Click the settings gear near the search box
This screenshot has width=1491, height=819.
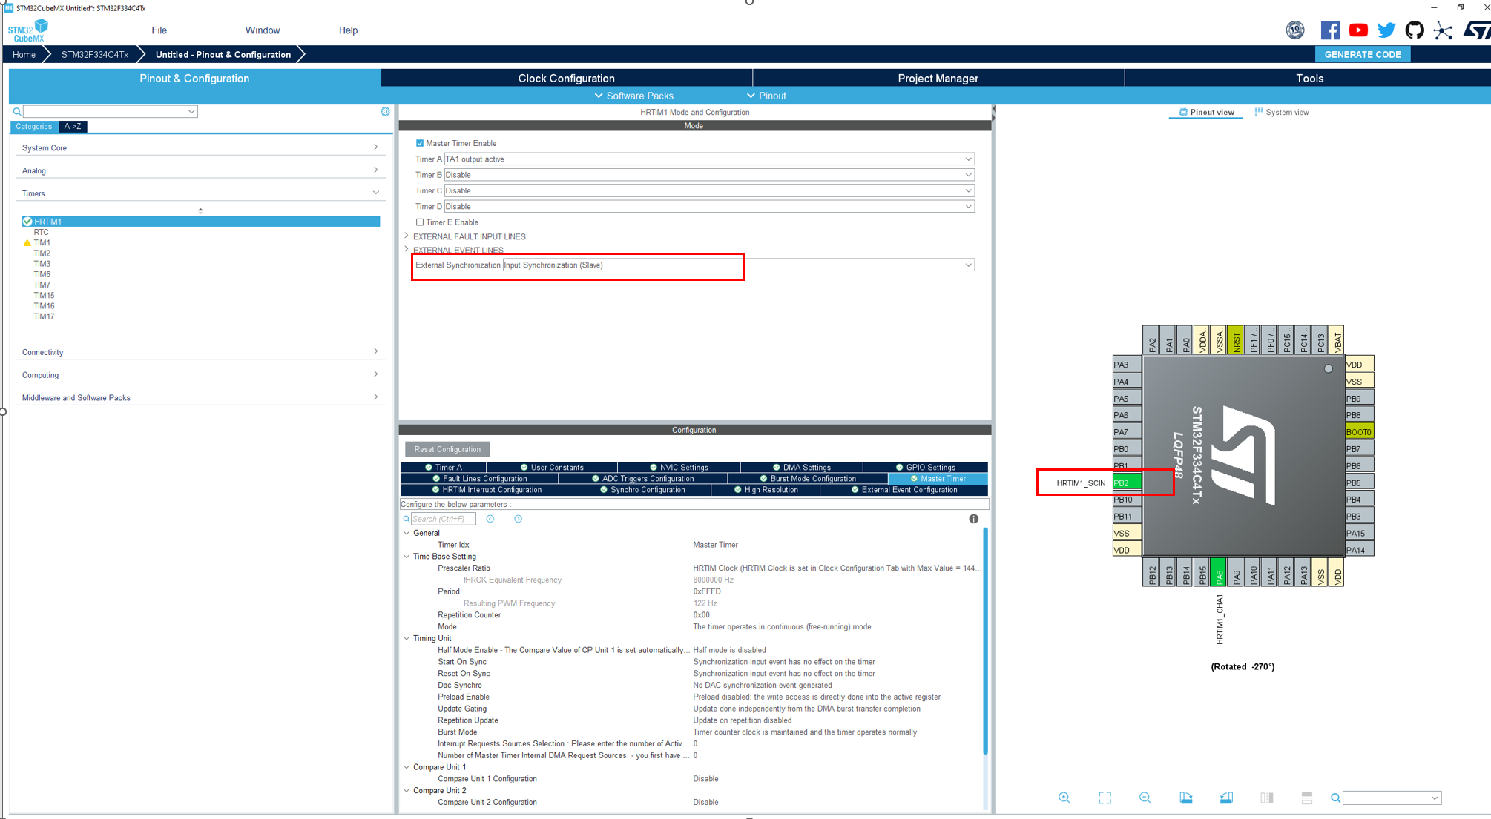pyautogui.click(x=385, y=111)
